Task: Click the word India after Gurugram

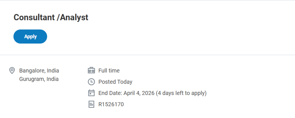Action: click(x=52, y=79)
